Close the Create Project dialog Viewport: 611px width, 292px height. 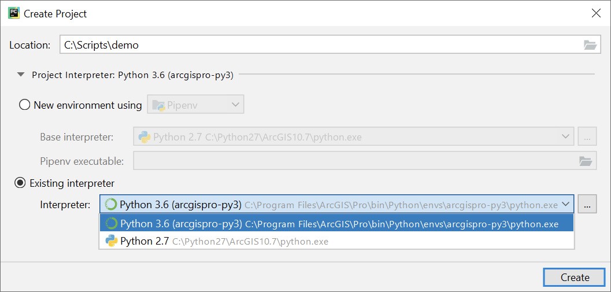click(596, 13)
